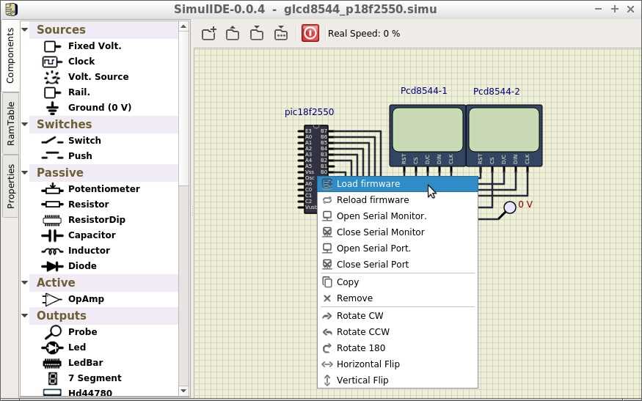Collapse the Active category
This screenshot has width=642, height=401.
click(x=24, y=282)
